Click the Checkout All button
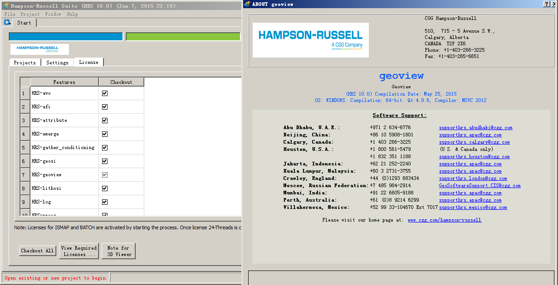The height and width of the screenshot is (285, 558). 38,251
